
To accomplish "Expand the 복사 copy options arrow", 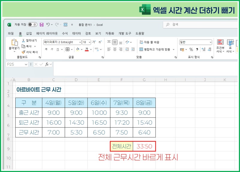I will click(x=35, y=46).
